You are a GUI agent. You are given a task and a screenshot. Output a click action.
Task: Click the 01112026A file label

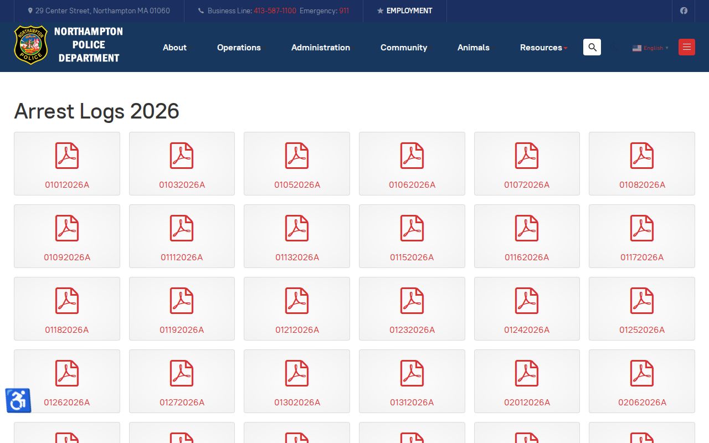182,257
